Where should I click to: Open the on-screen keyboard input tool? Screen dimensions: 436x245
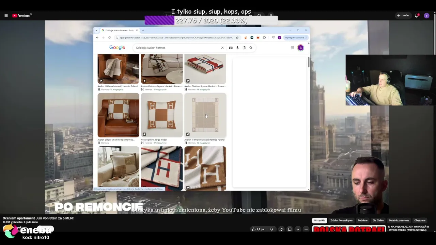pyautogui.click(x=231, y=48)
